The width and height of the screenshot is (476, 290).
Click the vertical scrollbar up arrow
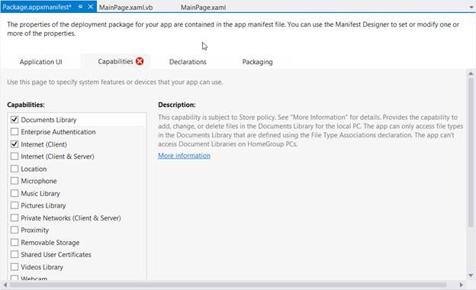(471, 73)
